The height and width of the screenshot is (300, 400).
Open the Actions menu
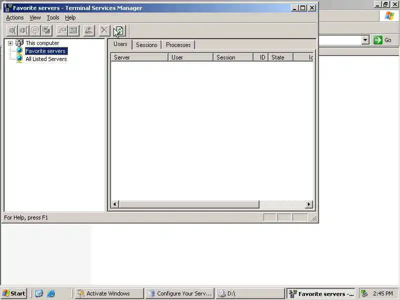(x=15, y=17)
